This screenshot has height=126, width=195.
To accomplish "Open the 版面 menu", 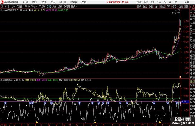I will point(146,2).
